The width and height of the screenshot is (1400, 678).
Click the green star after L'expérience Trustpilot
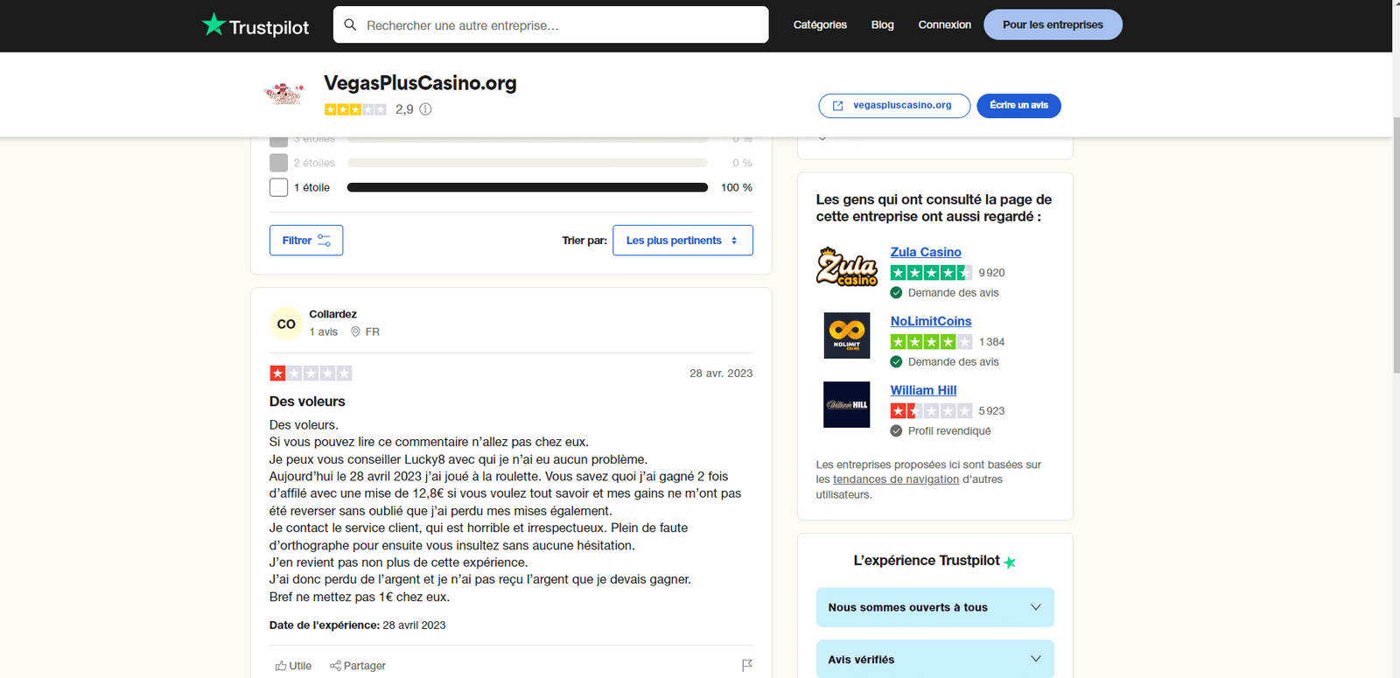pos(1010,562)
